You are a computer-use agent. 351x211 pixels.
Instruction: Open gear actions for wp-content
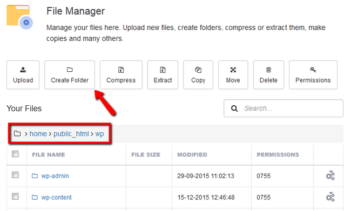click(x=330, y=197)
